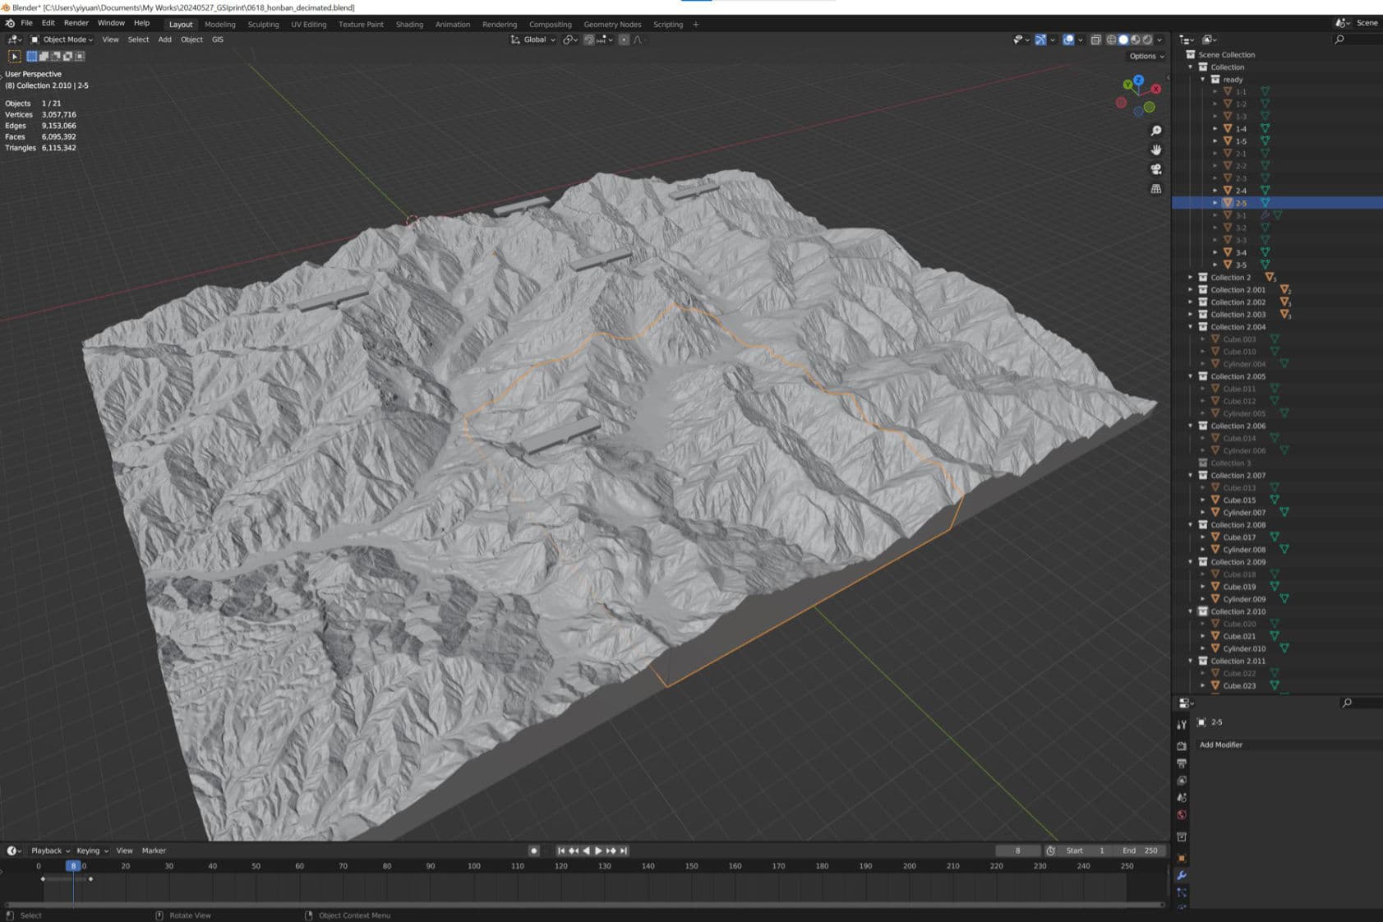Open the Particles properties tab
Viewport: 1383px width, 922px height.
(x=1182, y=892)
